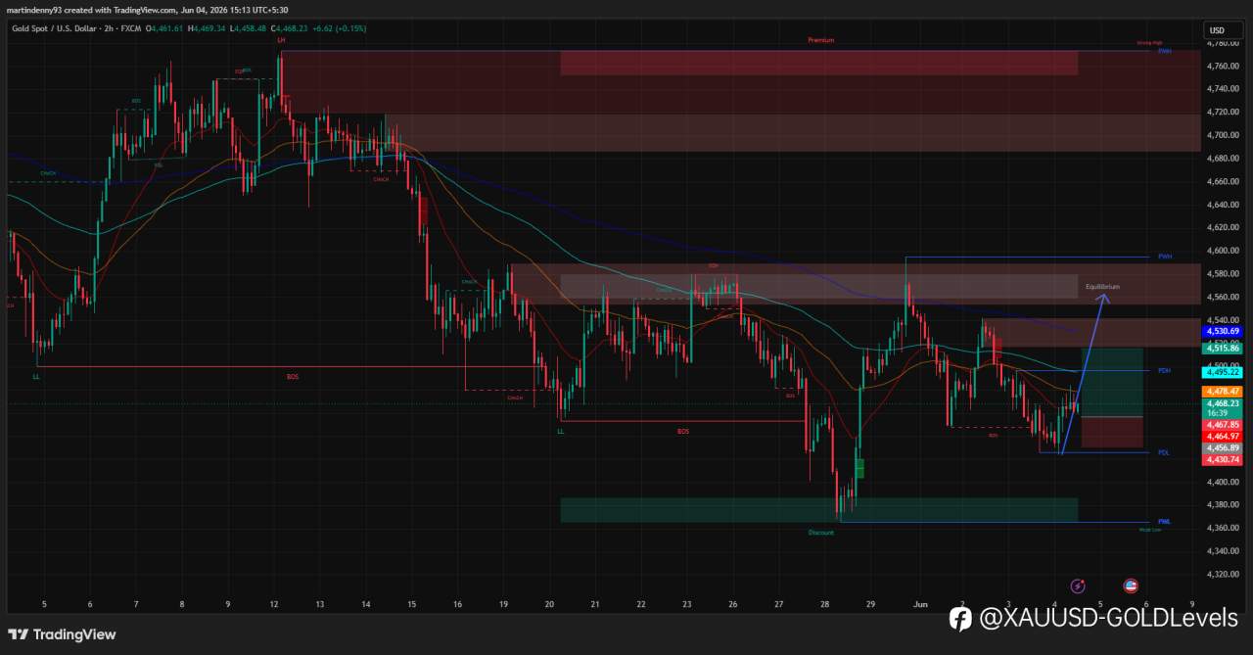Click the 4,700.00 price scale value

[x=1221, y=135]
